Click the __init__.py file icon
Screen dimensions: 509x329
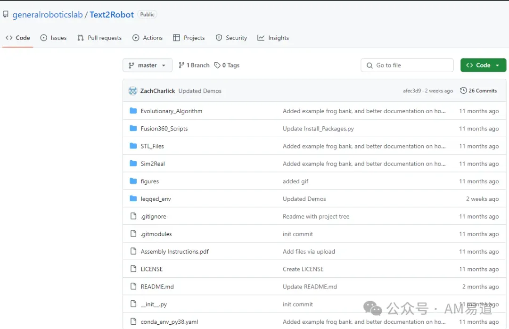tap(133, 304)
